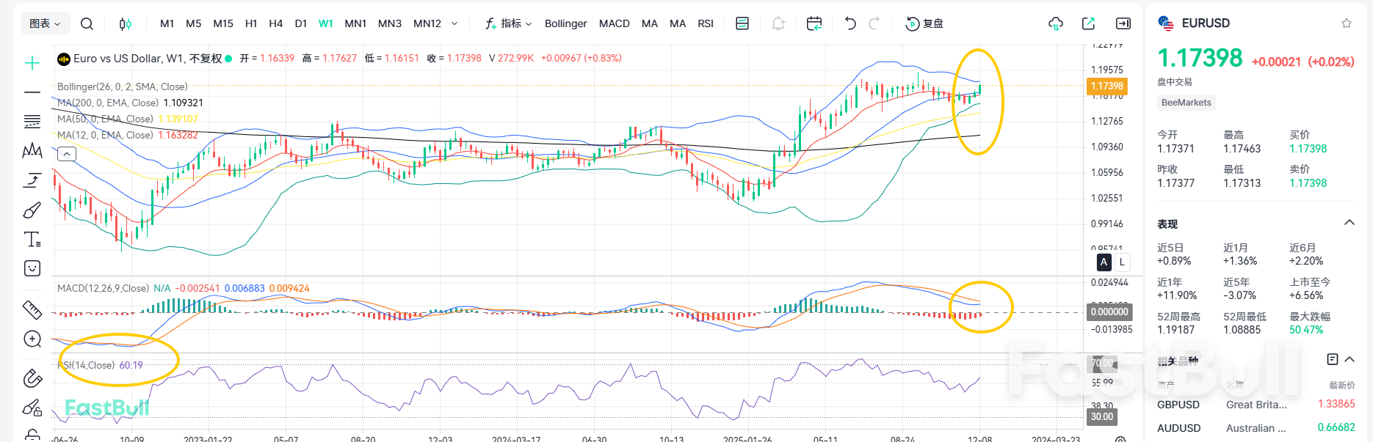The width and height of the screenshot is (1373, 442).
Task: Open the 图表 dropdown menu
Action: click(45, 23)
